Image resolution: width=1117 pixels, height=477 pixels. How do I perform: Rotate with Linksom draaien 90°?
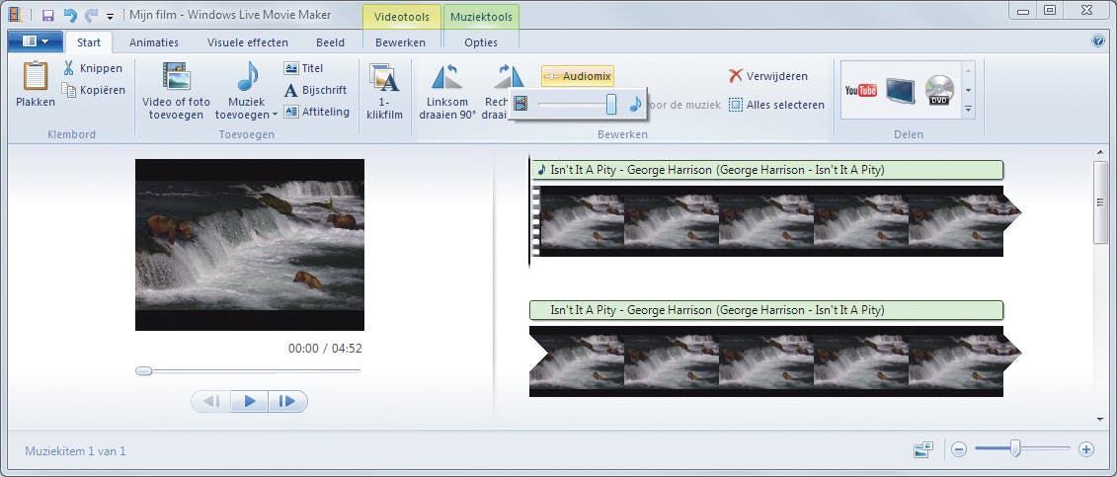(447, 90)
